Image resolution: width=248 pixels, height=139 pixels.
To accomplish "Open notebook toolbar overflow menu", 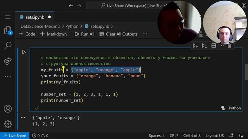I will point(145,34).
